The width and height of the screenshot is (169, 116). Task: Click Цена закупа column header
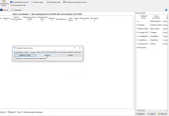coord(70,19)
